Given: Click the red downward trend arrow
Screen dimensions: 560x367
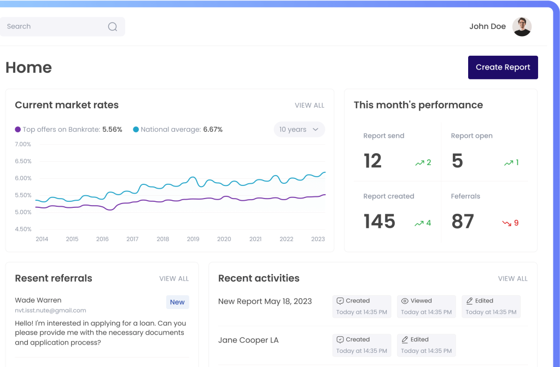Looking at the screenshot, I should coord(506,223).
